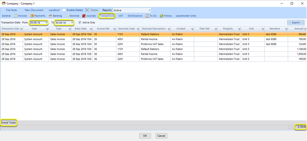Open the Leaseholder Units tab
This screenshot has height=141, width=307.
(x=186, y=16)
